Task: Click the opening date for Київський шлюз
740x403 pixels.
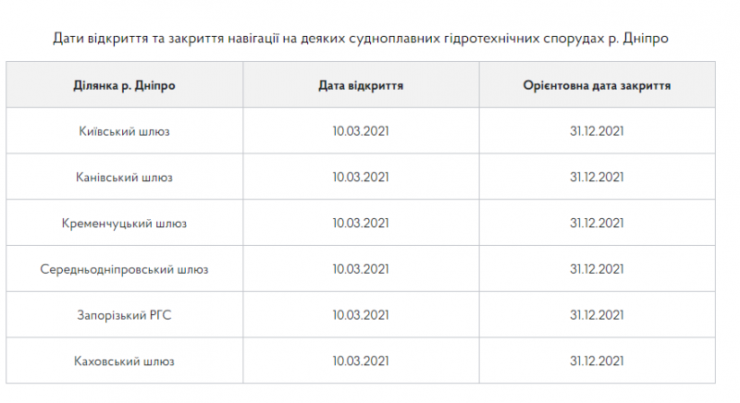Action: pyautogui.click(x=361, y=131)
